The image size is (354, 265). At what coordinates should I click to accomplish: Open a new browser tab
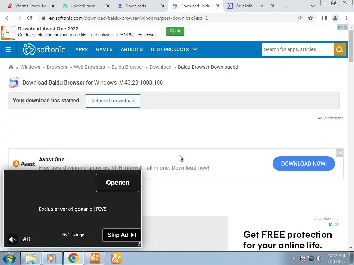(x=286, y=6)
